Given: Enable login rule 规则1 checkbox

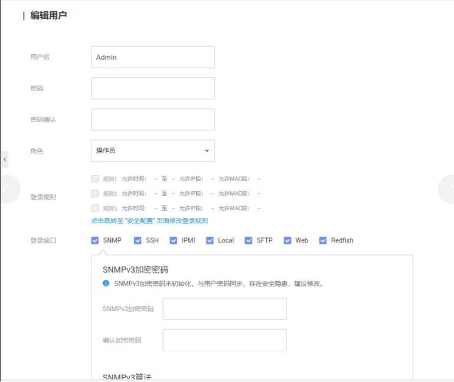Looking at the screenshot, I should tap(95, 178).
